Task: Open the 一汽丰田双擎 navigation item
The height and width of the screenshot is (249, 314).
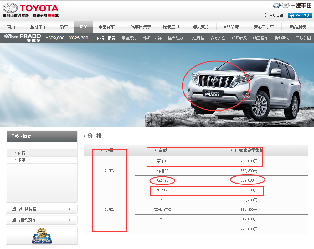Action: click(139, 27)
